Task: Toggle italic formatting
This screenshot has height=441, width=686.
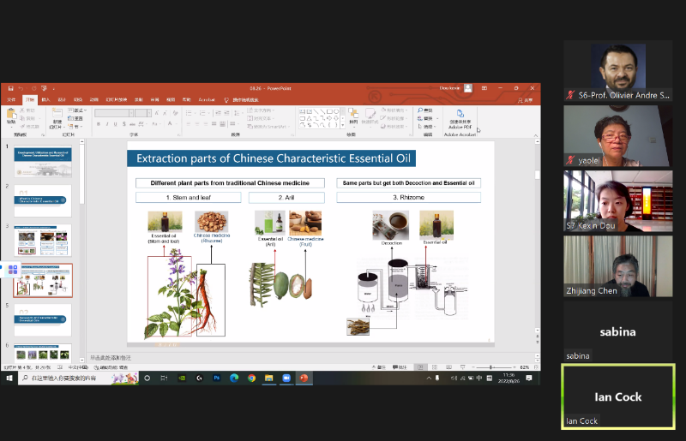Action: pos(106,124)
